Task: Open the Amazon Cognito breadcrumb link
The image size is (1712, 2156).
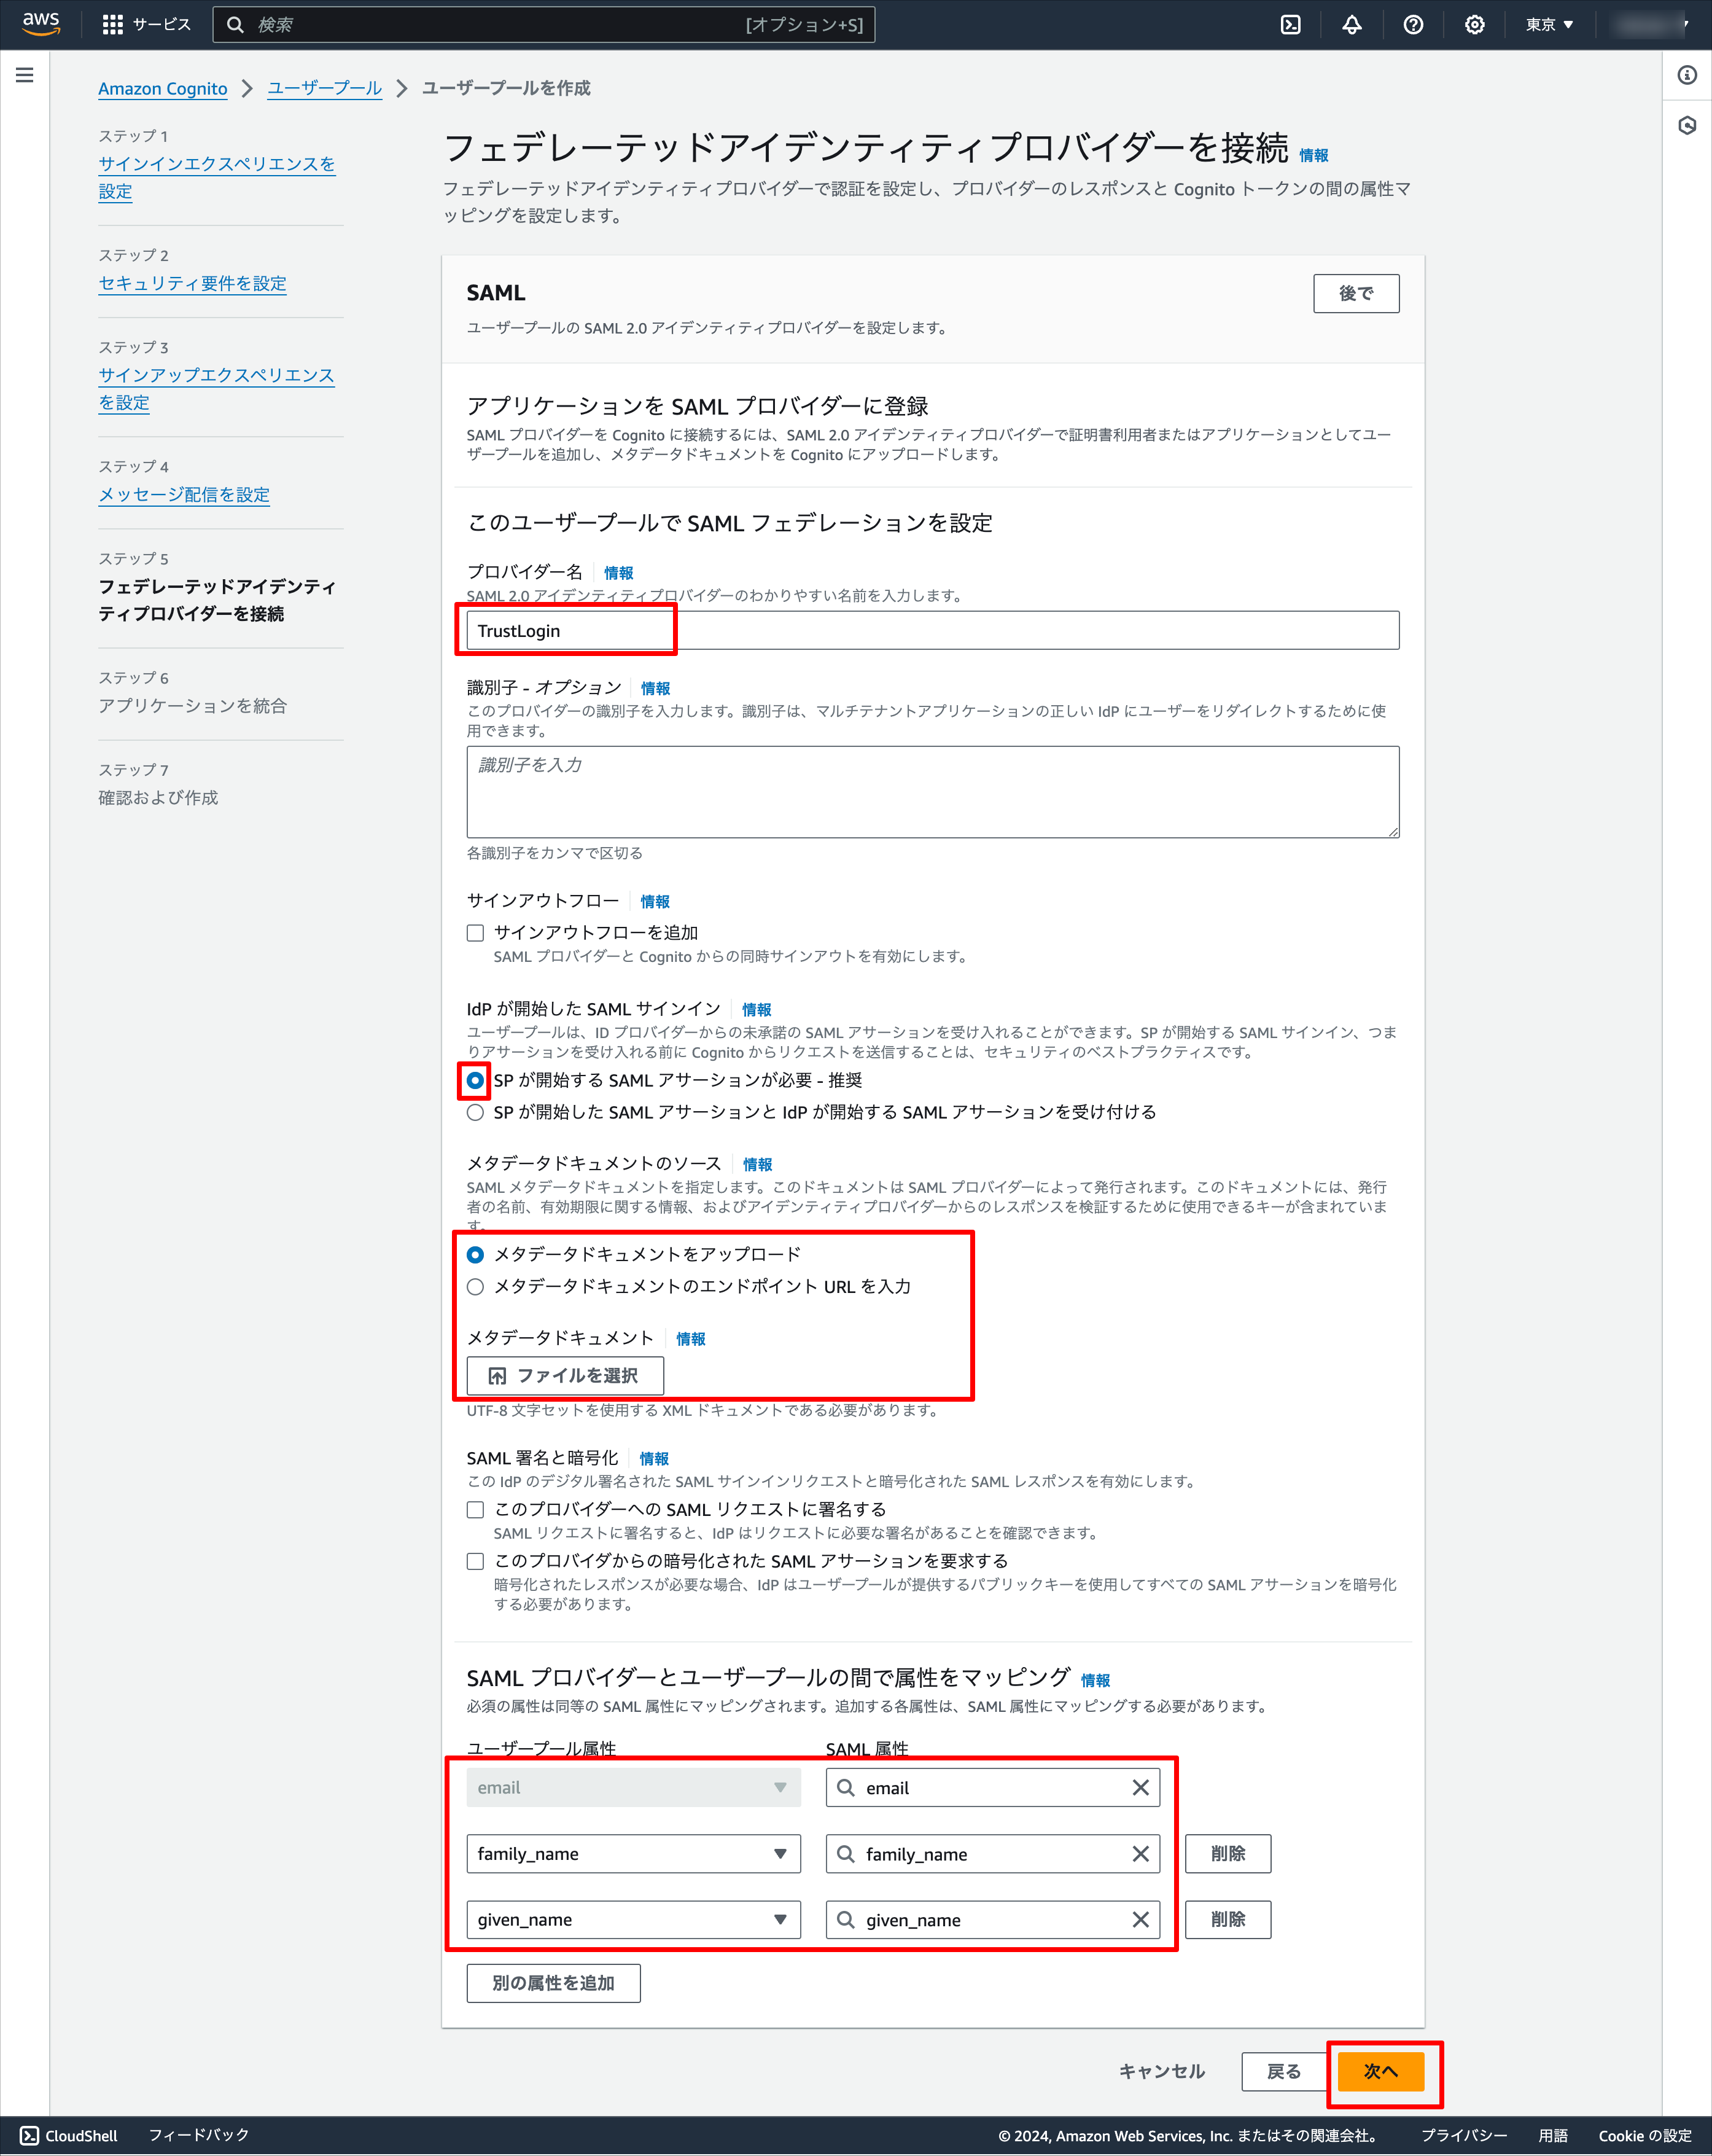Action: click(162, 88)
